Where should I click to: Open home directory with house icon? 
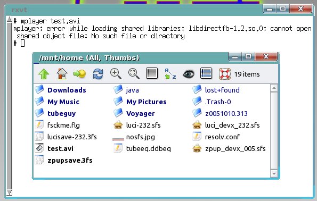coord(62,74)
